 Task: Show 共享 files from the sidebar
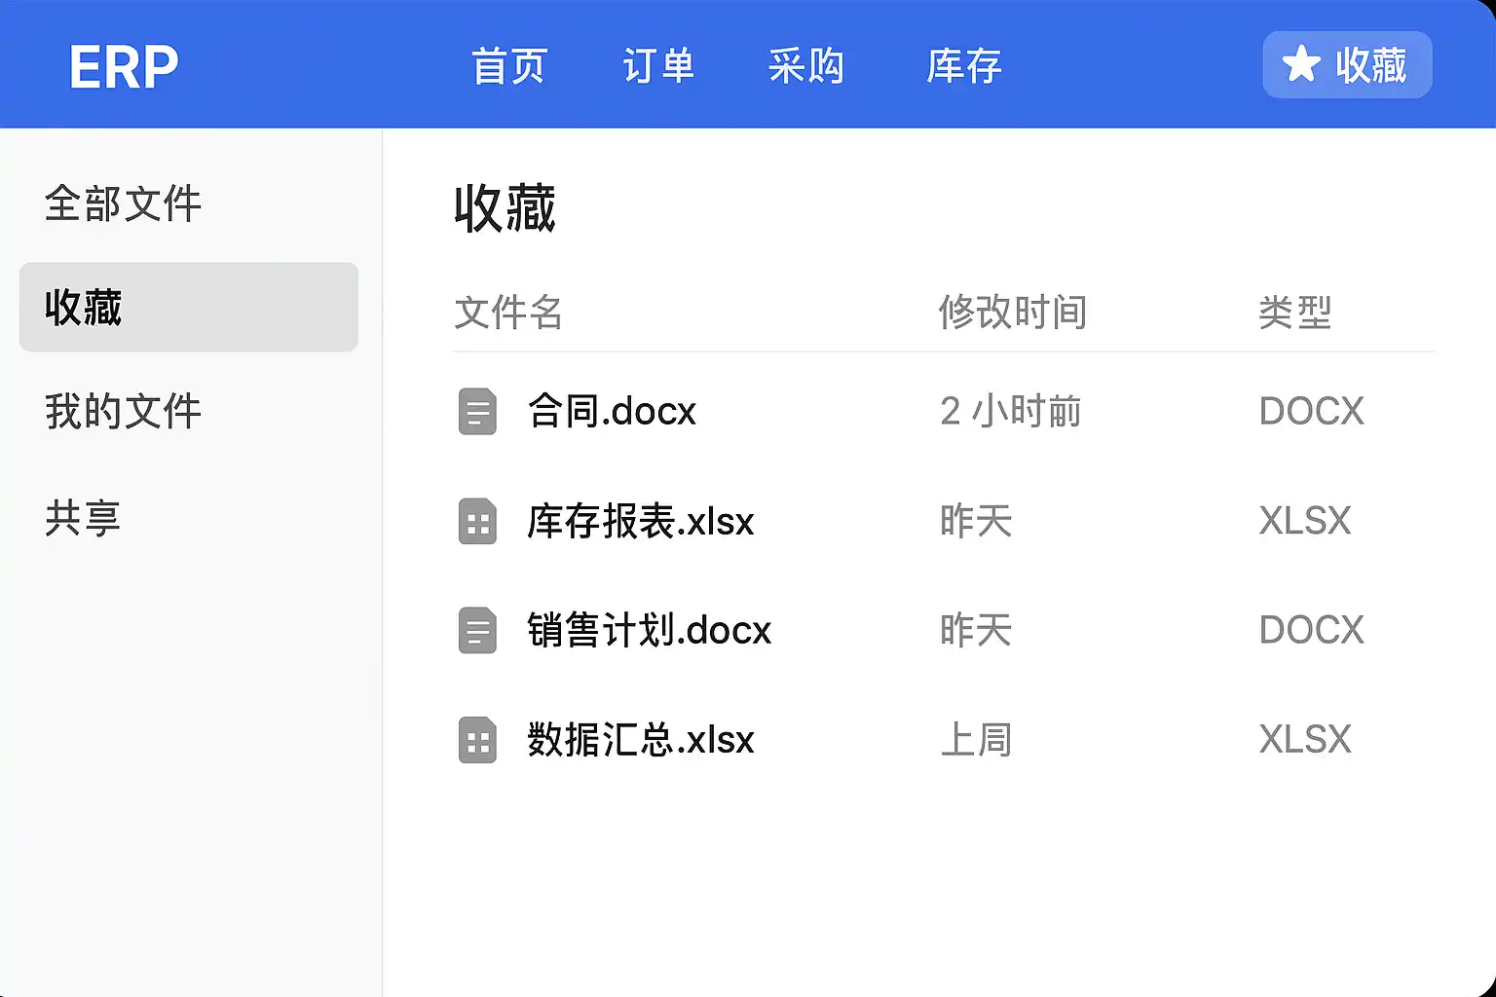(83, 517)
